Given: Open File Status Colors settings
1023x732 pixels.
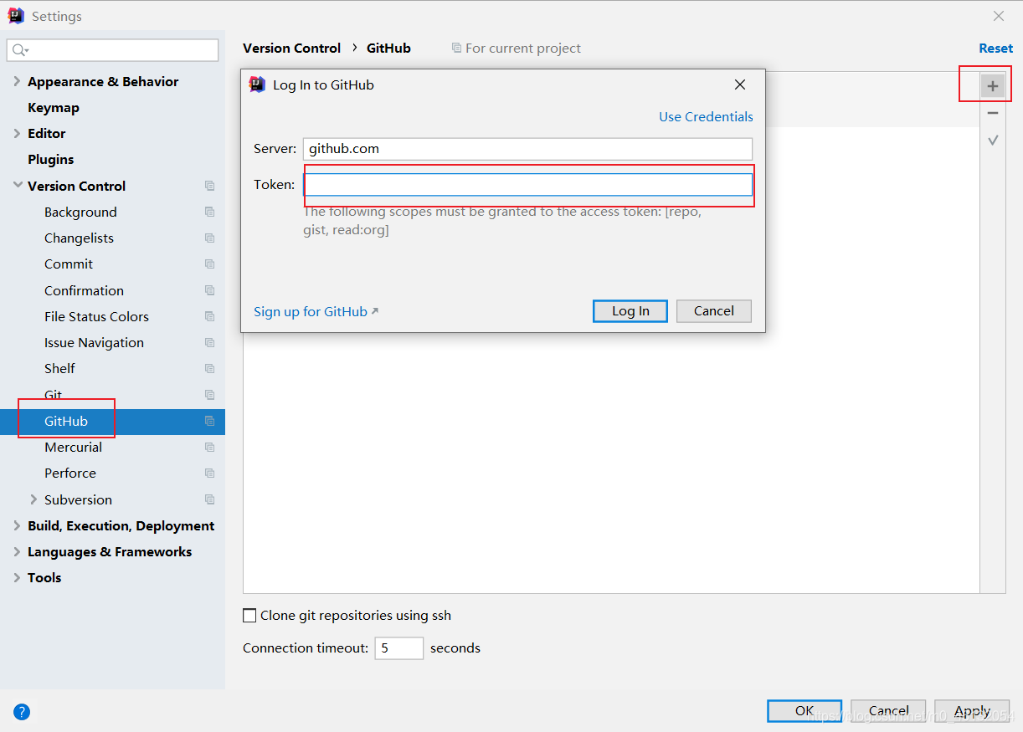Looking at the screenshot, I should point(96,317).
